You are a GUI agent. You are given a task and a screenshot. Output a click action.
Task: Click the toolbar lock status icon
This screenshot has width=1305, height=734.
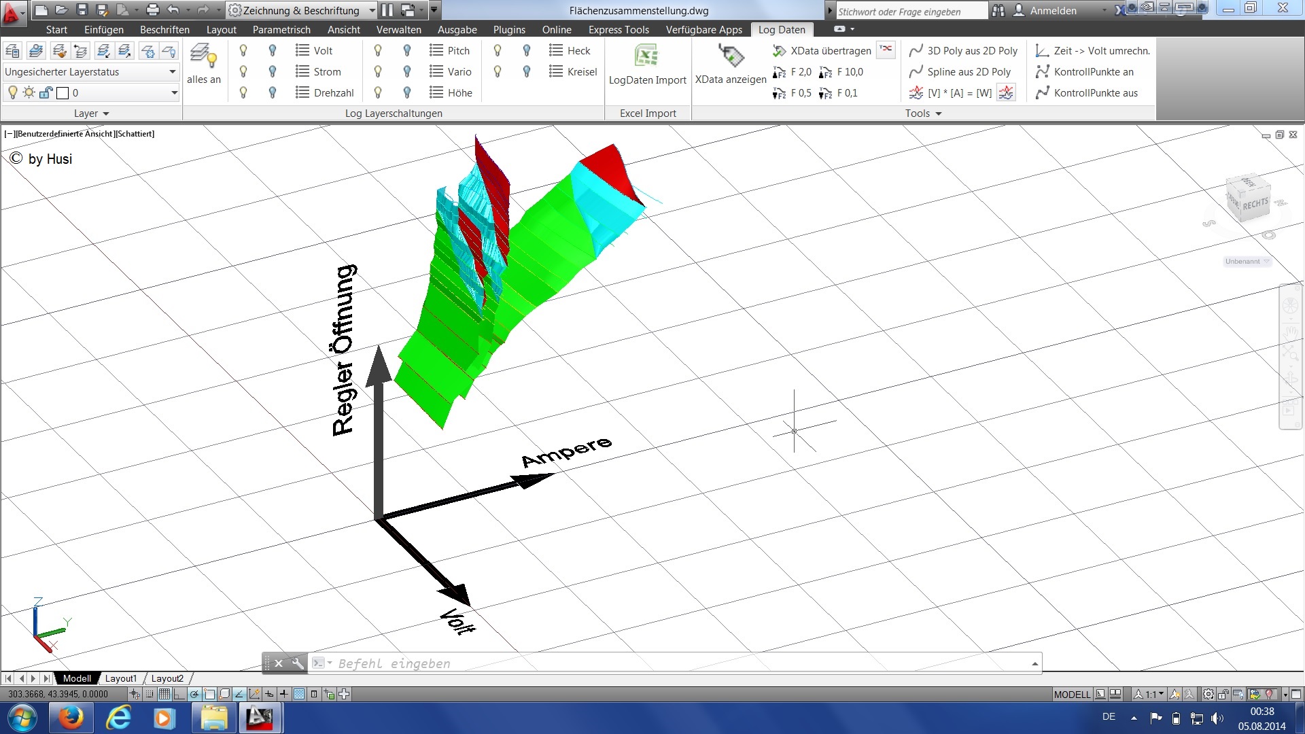pyautogui.click(x=1223, y=694)
